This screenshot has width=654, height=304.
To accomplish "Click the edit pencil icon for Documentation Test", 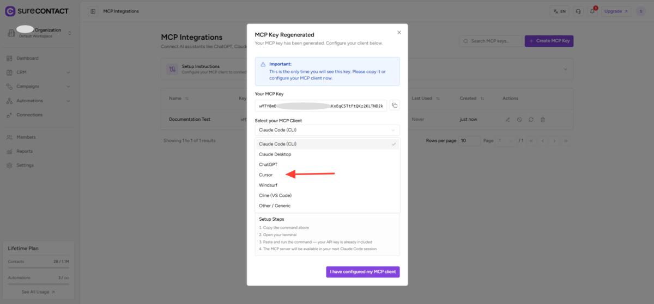I will point(507,119).
